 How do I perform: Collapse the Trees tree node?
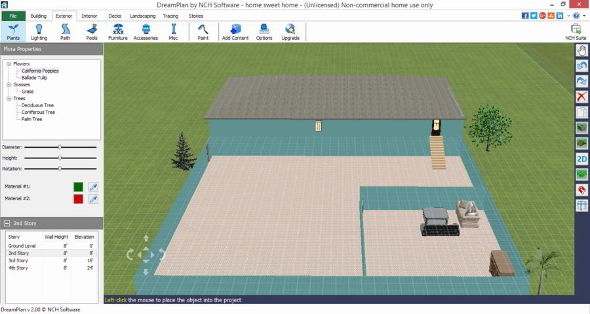[x=9, y=98]
